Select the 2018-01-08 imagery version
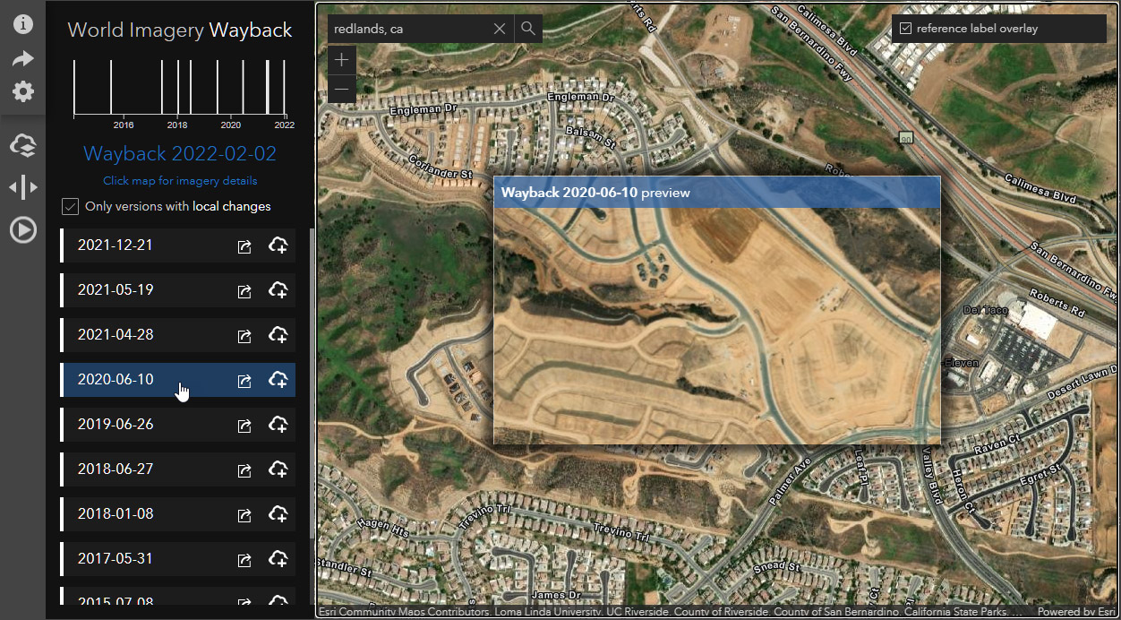 click(x=177, y=514)
